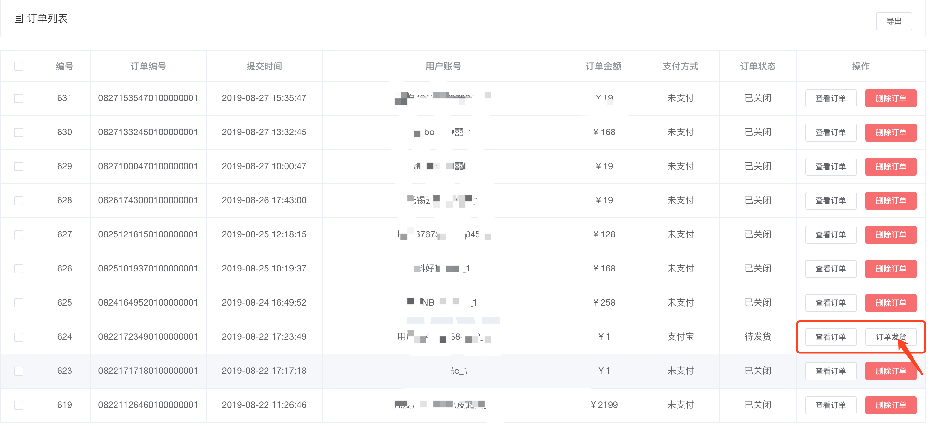Click the 订单编号 column header

click(148, 66)
